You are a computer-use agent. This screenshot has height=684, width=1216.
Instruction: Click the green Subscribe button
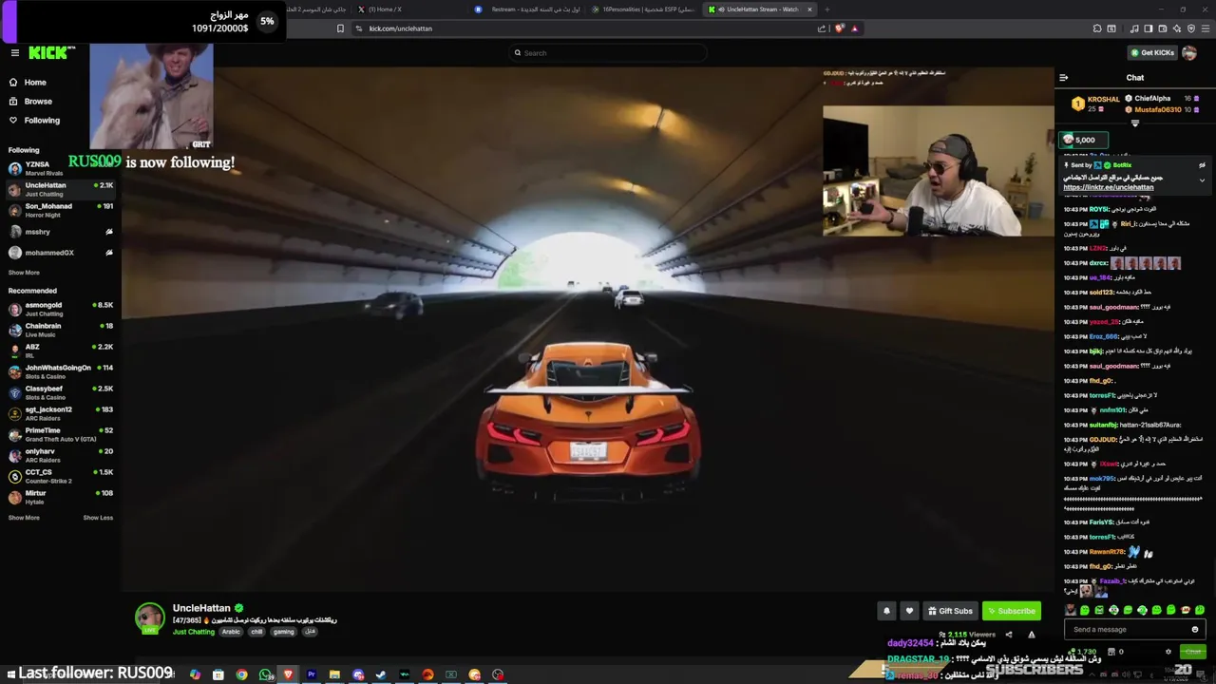click(x=1011, y=611)
